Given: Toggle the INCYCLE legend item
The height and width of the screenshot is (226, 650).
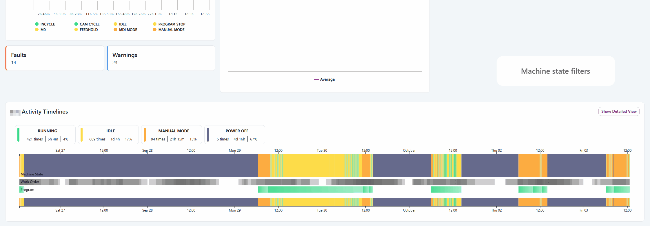Looking at the screenshot, I should [45, 24].
